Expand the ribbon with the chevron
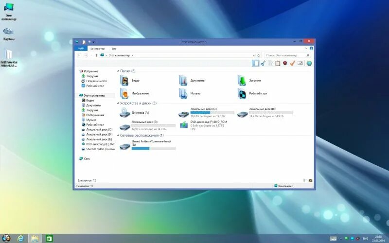The width and height of the screenshot is (389, 243). 306,48
